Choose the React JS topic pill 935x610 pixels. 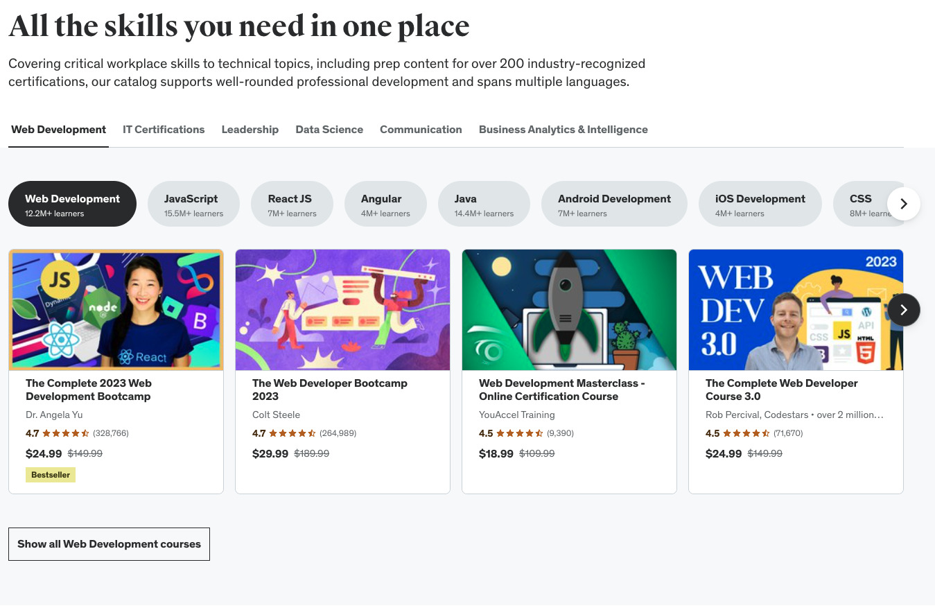coord(292,204)
